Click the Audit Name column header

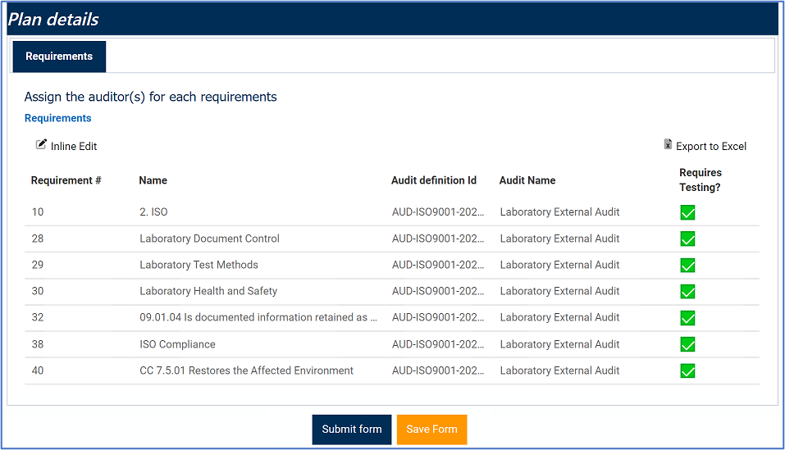click(x=527, y=180)
